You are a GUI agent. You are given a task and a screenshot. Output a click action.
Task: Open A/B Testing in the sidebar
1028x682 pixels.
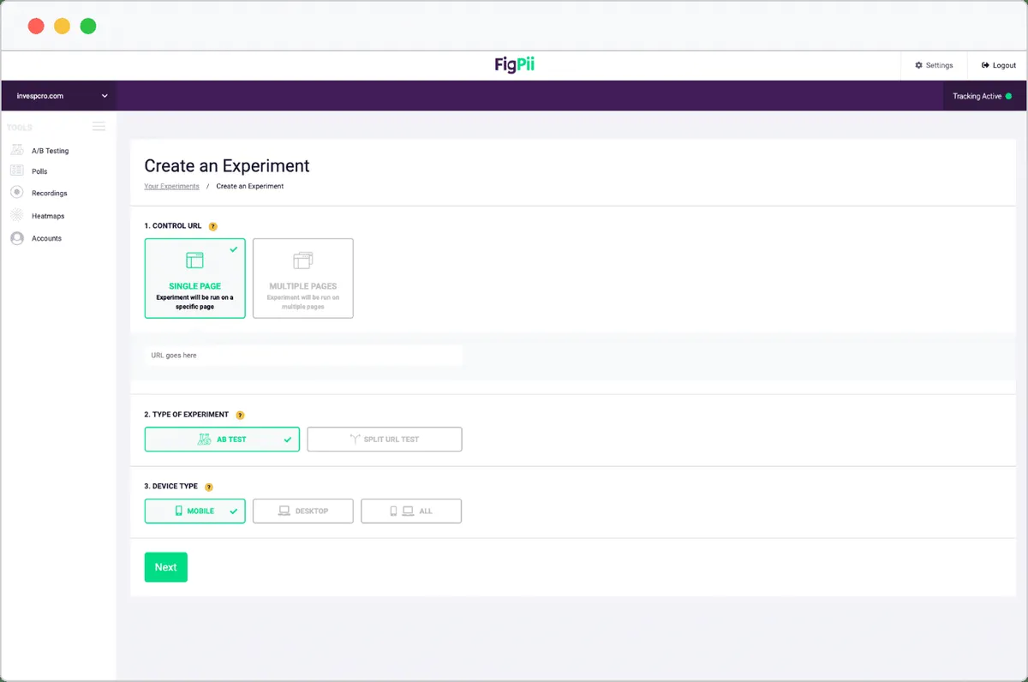pos(50,151)
